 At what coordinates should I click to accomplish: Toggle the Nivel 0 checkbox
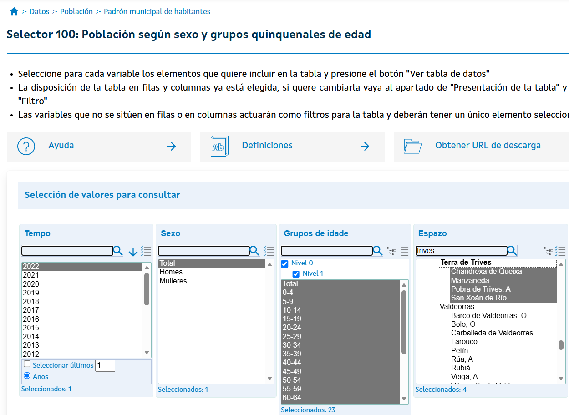point(285,263)
